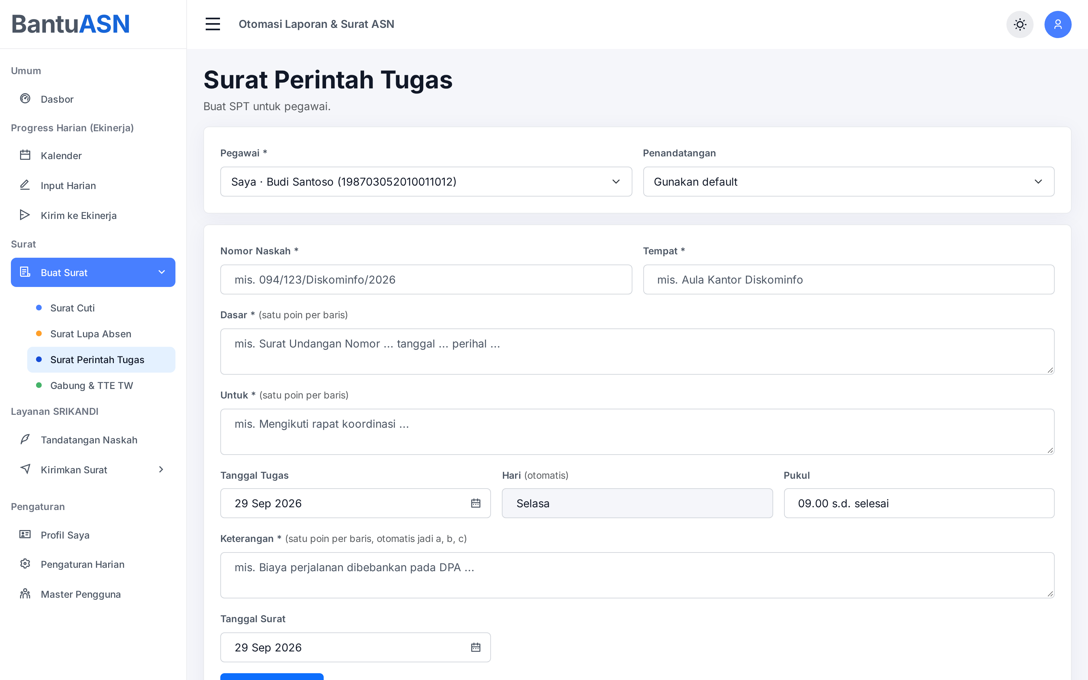Click the Kirim ke Ekinerja send icon
This screenshot has width=1088, height=680.
click(25, 215)
